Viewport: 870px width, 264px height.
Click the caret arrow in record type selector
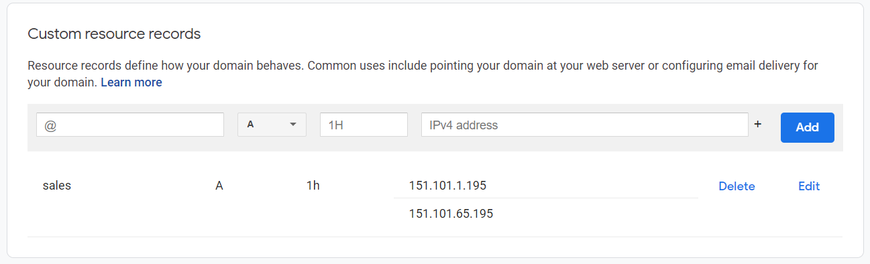pos(292,125)
